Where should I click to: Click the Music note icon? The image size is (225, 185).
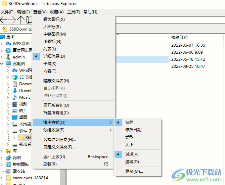pos(15,97)
